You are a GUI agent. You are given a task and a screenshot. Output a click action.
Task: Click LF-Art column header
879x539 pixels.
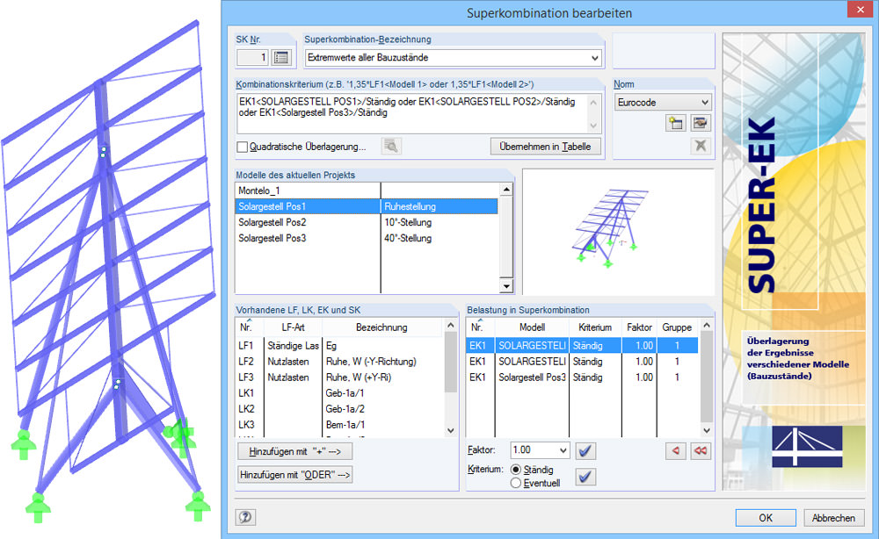(x=294, y=327)
